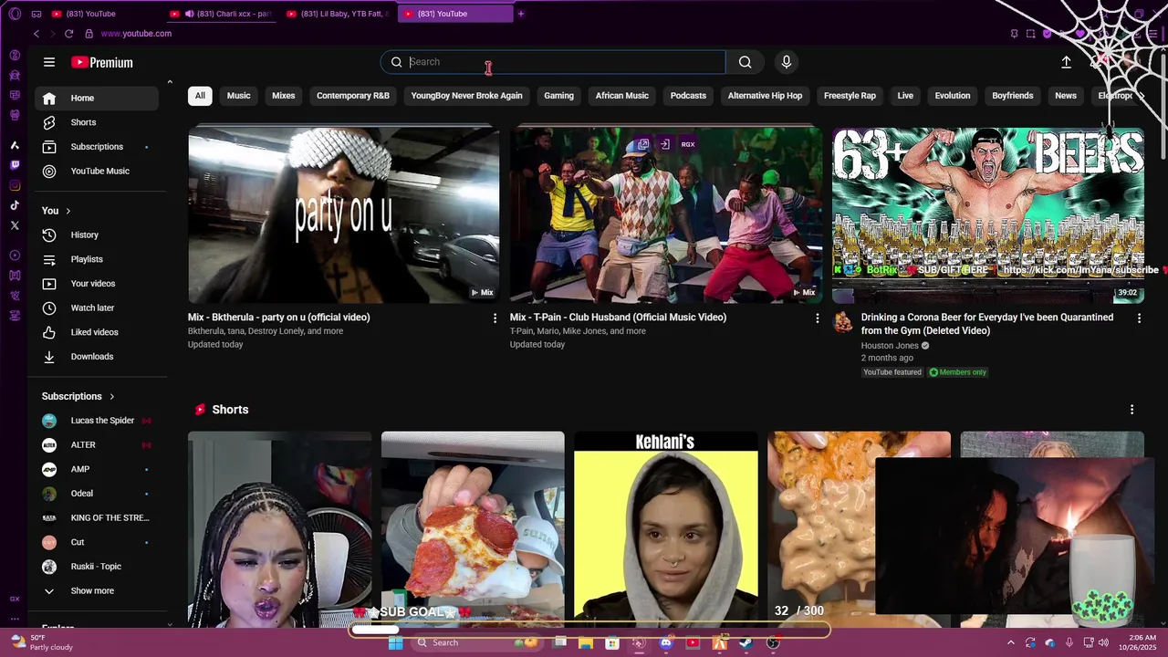Select the Gaming filter chip
1168x657 pixels.
click(x=558, y=96)
